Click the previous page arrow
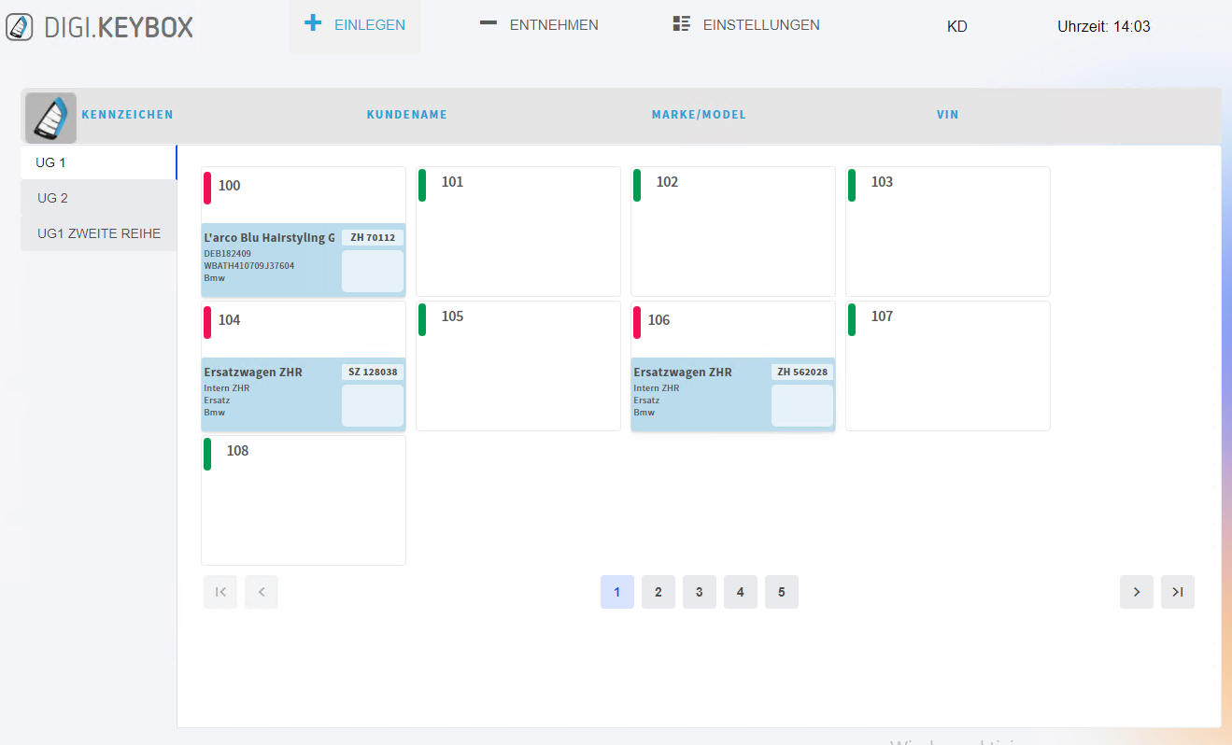 pos(262,592)
